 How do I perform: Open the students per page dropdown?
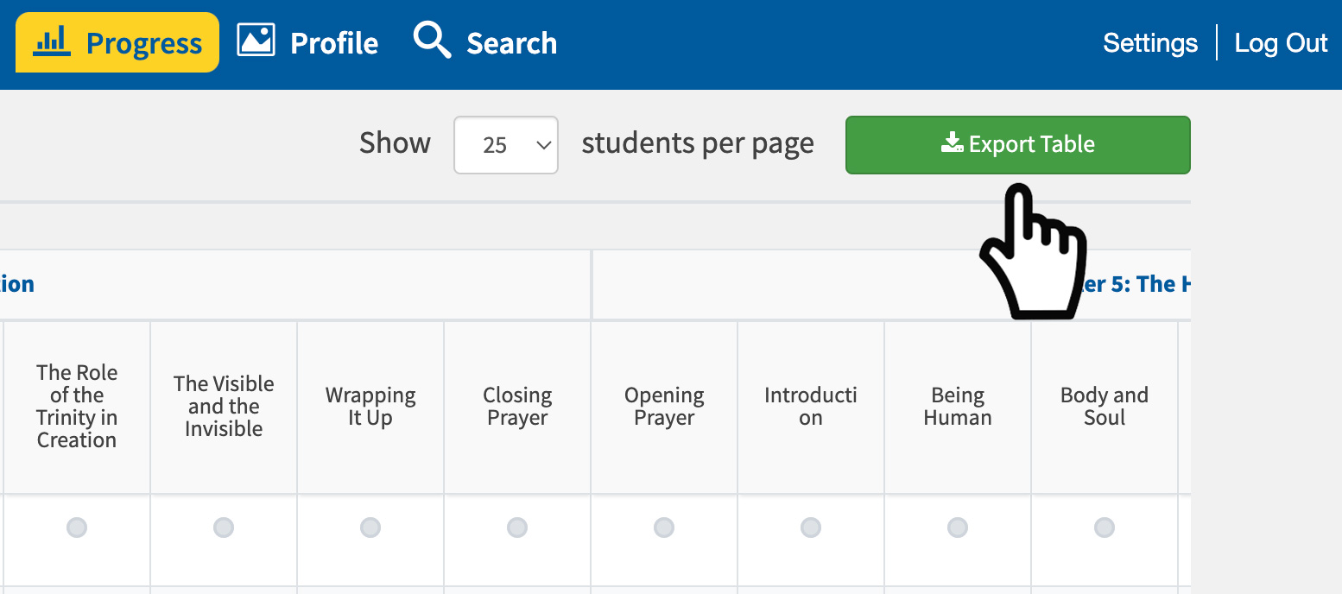click(506, 145)
